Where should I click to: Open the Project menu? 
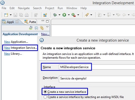click(50, 8)
